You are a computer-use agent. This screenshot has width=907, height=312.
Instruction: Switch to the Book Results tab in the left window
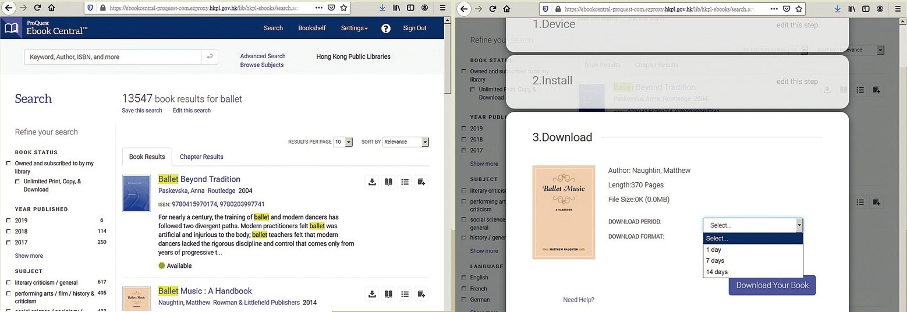tap(147, 157)
